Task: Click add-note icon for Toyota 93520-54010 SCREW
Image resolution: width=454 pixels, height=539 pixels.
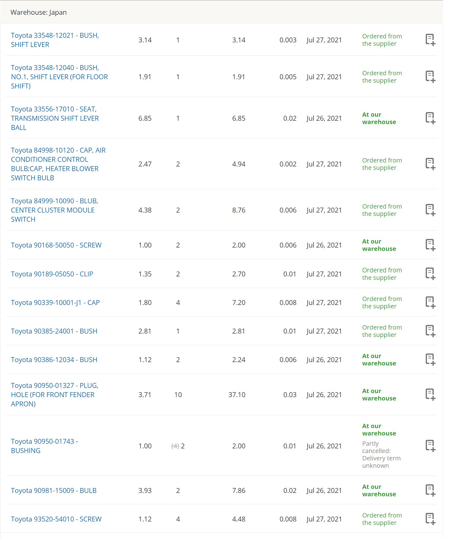Action: [430, 519]
